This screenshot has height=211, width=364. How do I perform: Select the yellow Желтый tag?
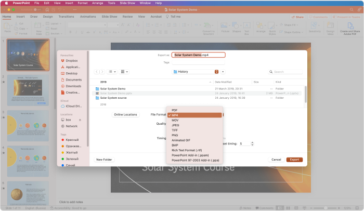[69, 152]
